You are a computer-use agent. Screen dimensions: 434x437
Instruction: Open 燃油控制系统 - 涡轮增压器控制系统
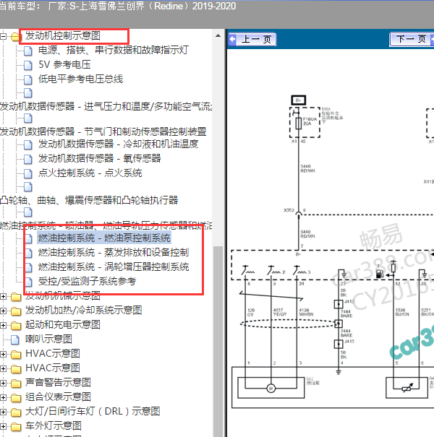114,267
